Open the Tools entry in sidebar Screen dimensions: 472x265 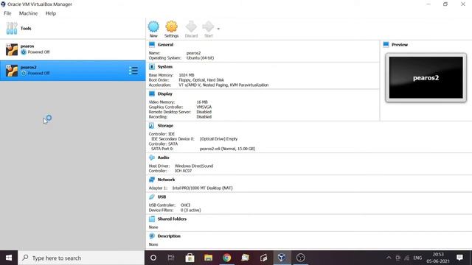click(x=72, y=29)
